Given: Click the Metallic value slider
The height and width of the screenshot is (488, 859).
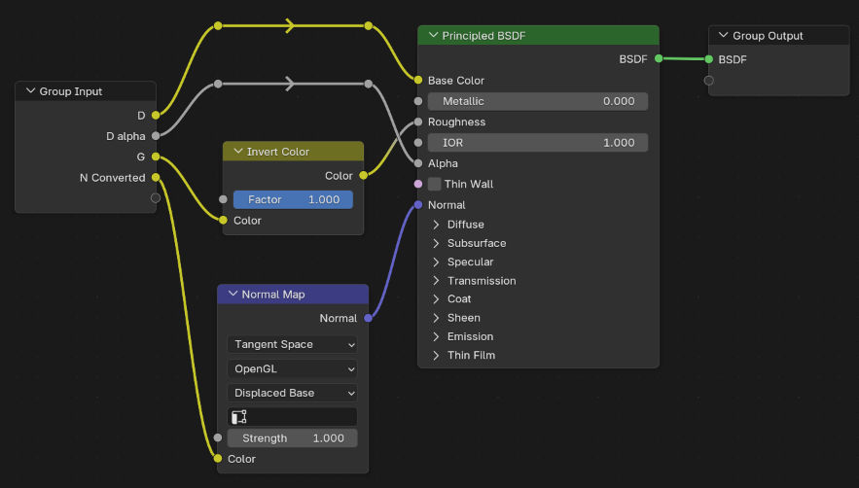Looking at the screenshot, I should (538, 101).
